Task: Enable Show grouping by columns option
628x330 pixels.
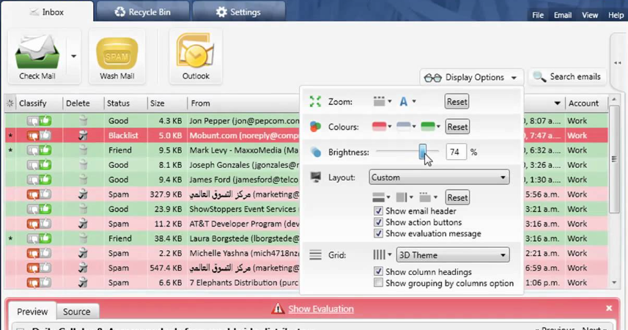Action: coord(378,283)
